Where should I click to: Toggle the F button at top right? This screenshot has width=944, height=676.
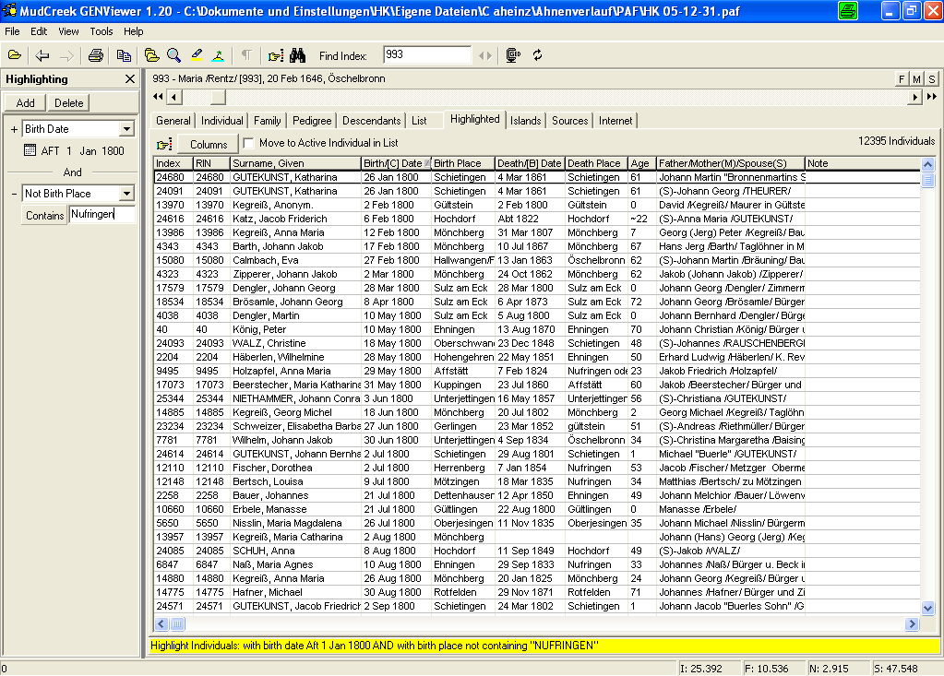[x=902, y=79]
